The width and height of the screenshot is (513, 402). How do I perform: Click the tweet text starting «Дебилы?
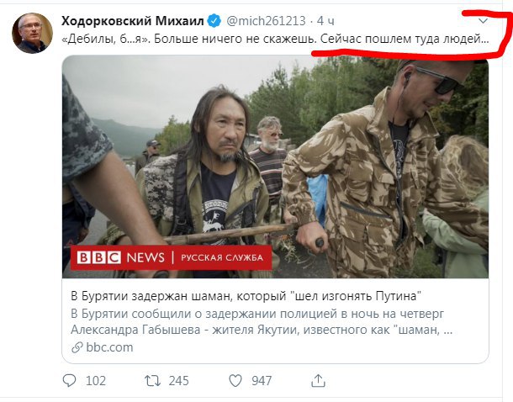pyautogui.click(x=275, y=40)
